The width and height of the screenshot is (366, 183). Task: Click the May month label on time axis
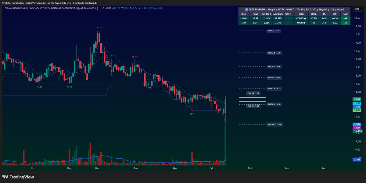[69, 168]
